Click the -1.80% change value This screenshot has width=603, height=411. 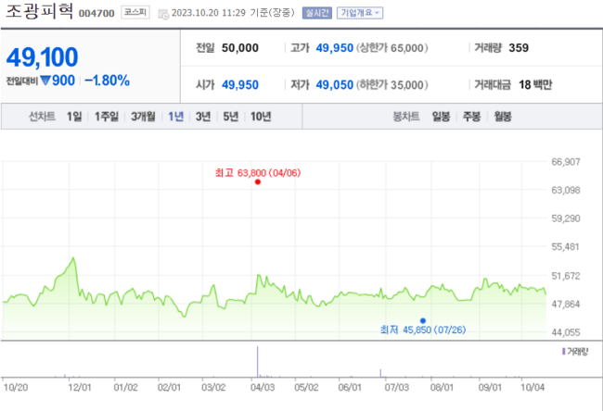pos(107,81)
